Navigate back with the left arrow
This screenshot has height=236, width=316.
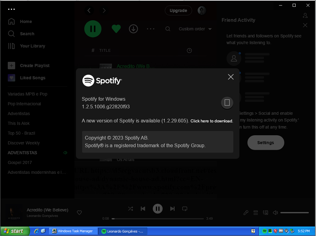(89, 10)
